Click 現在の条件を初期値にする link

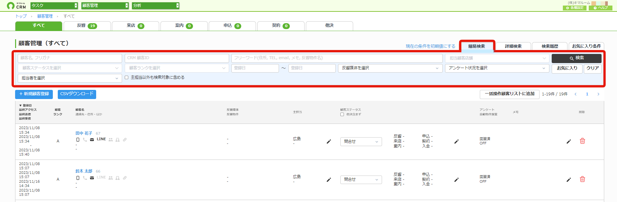pyautogui.click(x=430, y=46)
